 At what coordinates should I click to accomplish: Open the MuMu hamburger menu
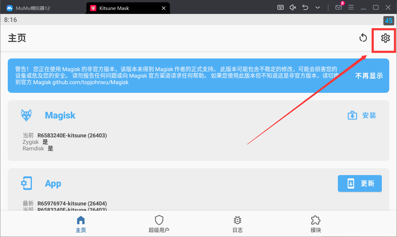point(351,7)
